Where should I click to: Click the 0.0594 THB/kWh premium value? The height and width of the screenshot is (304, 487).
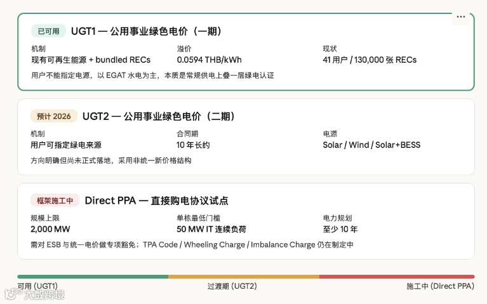coord(209,60)
